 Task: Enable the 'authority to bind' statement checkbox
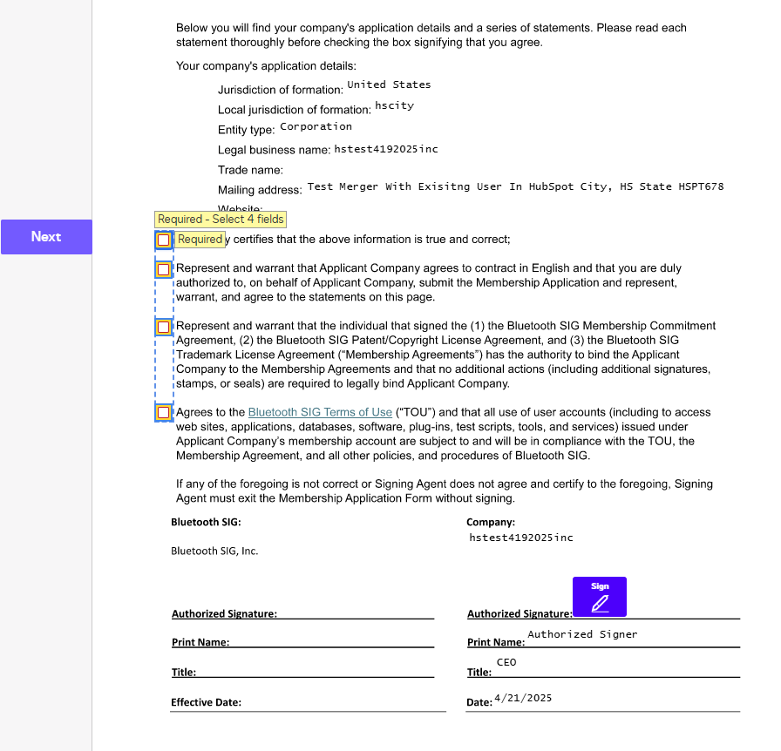[163, 327]
